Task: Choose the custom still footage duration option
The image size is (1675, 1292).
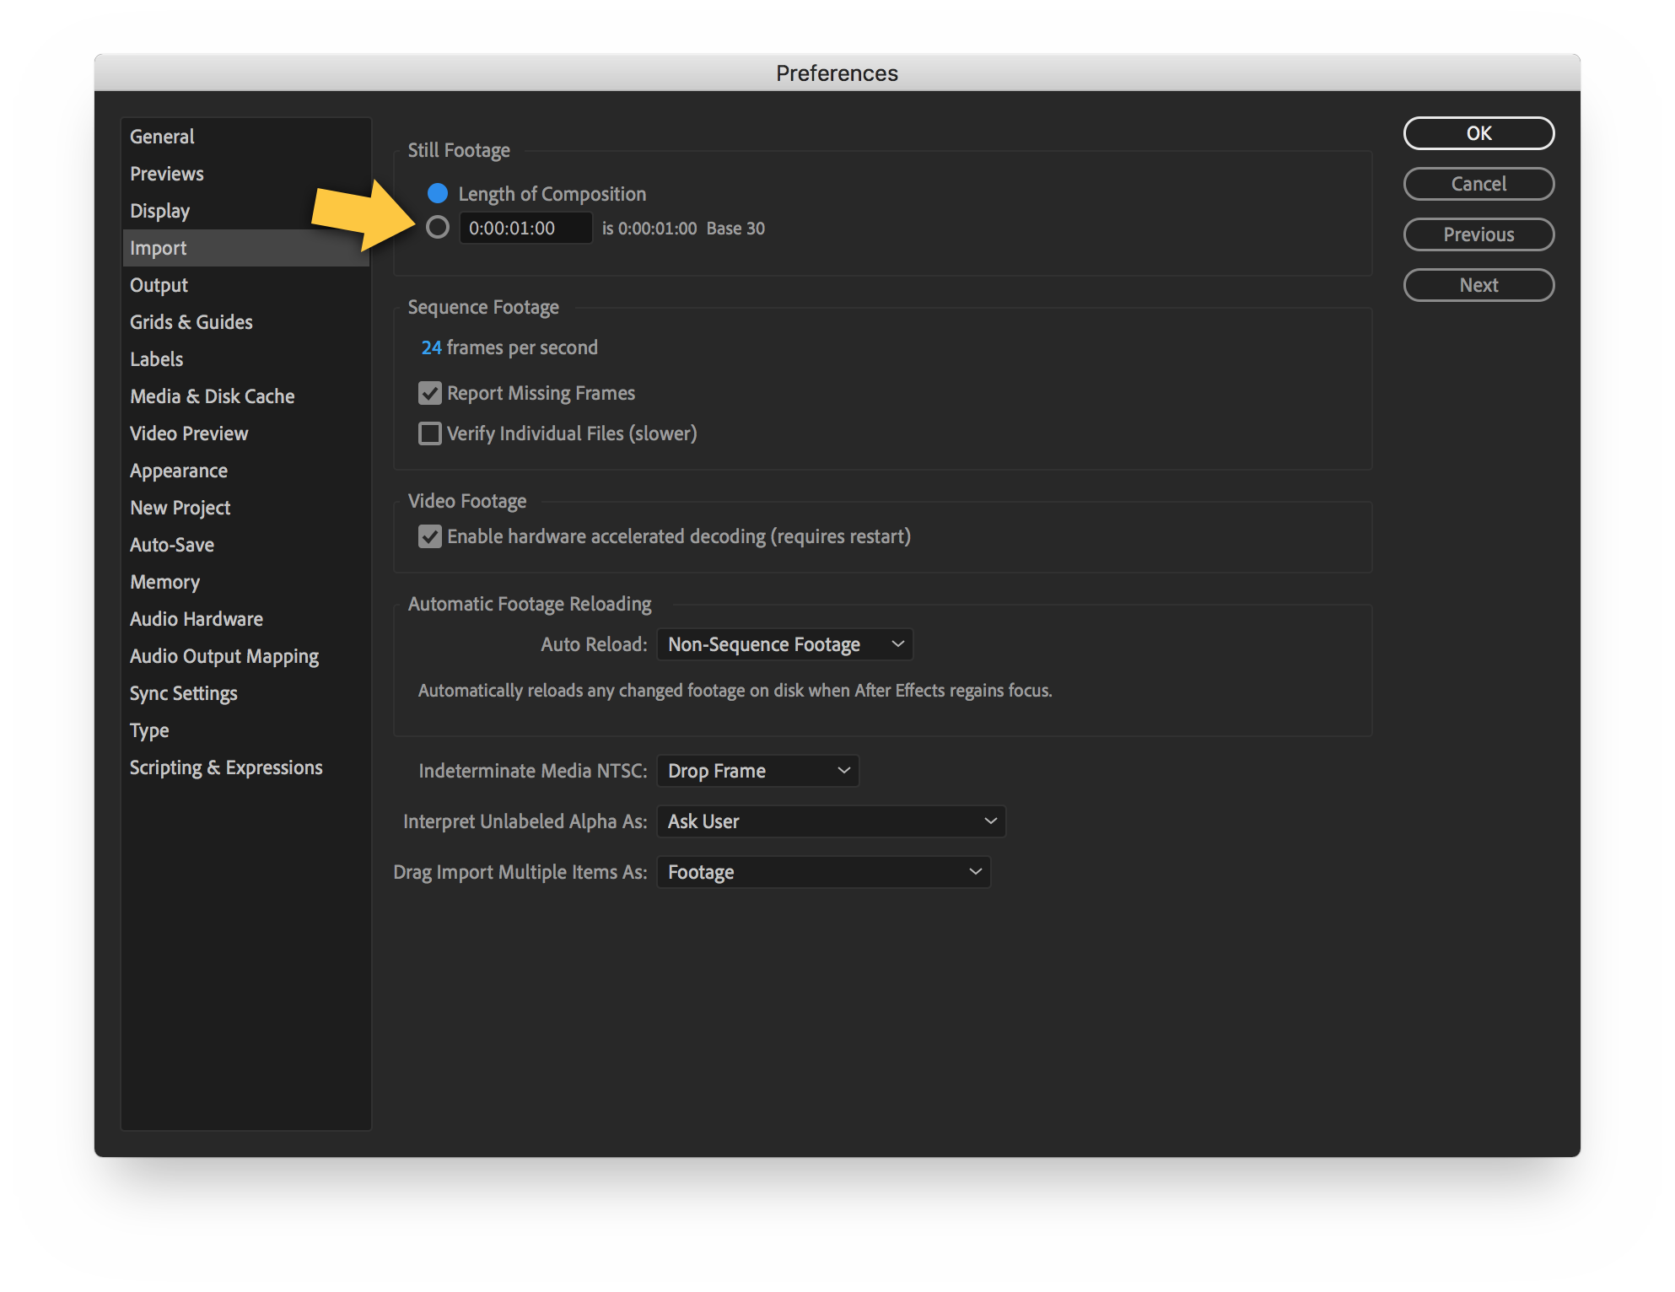Action: click(438, 227)
